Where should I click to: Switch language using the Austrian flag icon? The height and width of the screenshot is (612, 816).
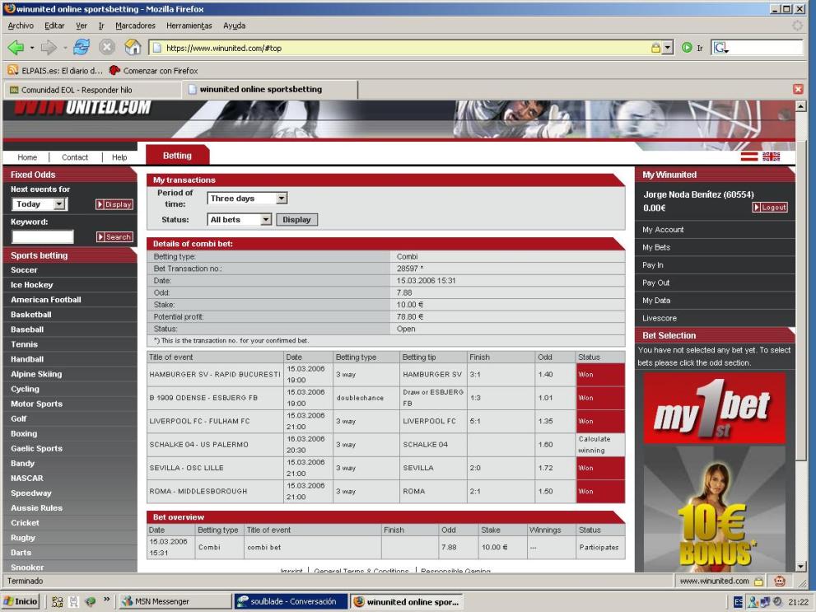[748, 157]
